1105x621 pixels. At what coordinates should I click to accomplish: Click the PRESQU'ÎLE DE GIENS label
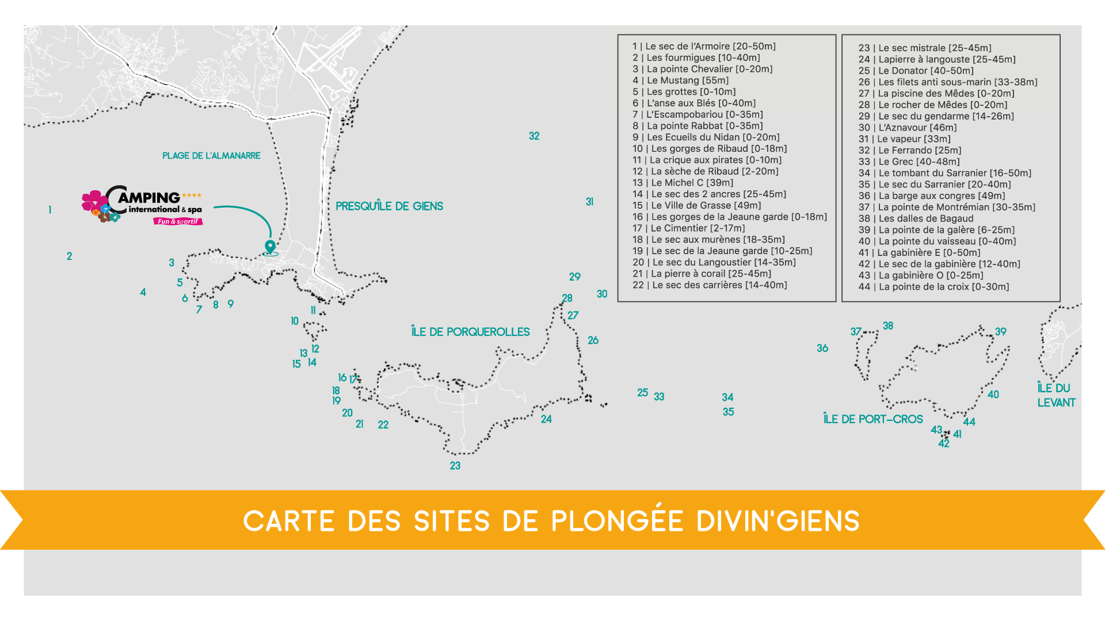click(x=389, y=206)
